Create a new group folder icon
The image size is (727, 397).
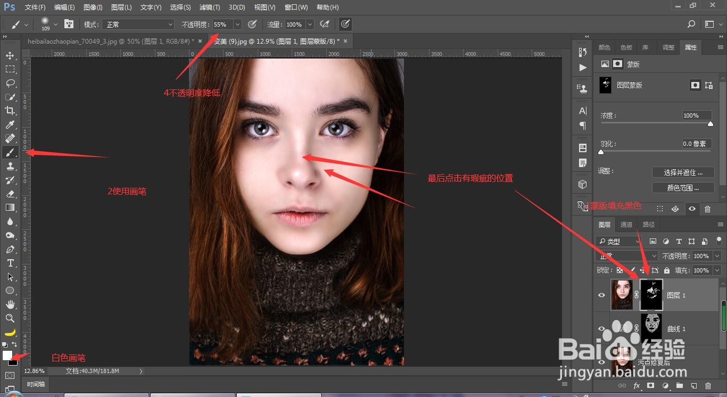[x=679, y=386]
